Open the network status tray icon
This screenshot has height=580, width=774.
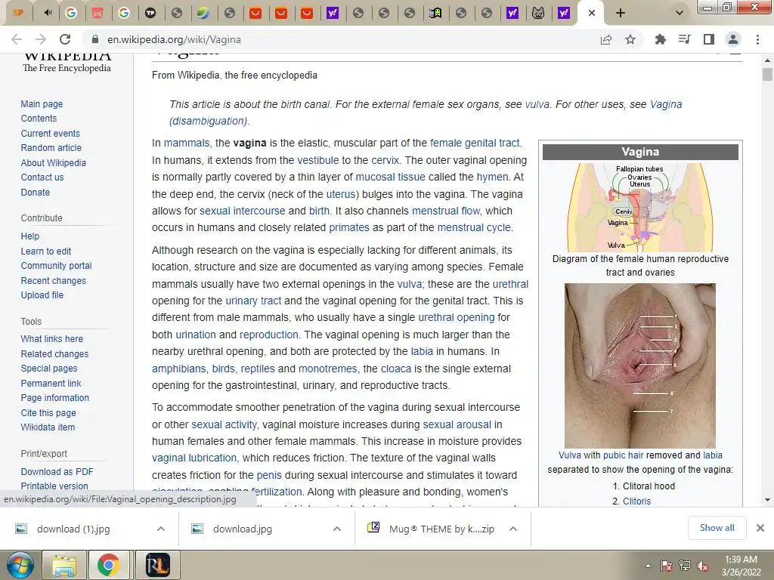pos(685,566)
